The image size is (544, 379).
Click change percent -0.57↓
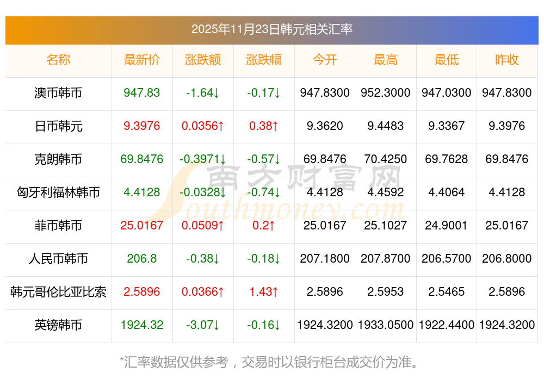[264, 159]
